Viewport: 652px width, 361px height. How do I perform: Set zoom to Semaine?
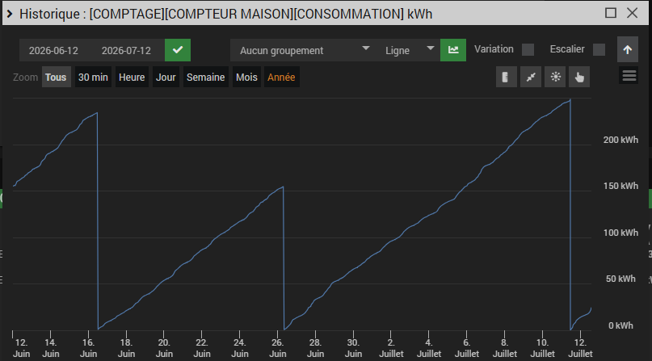(205, 78)
